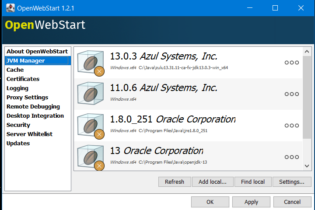
Task: Click the 11.0.6 Azul Systems JVM cube icon
Action: (91, 94)
